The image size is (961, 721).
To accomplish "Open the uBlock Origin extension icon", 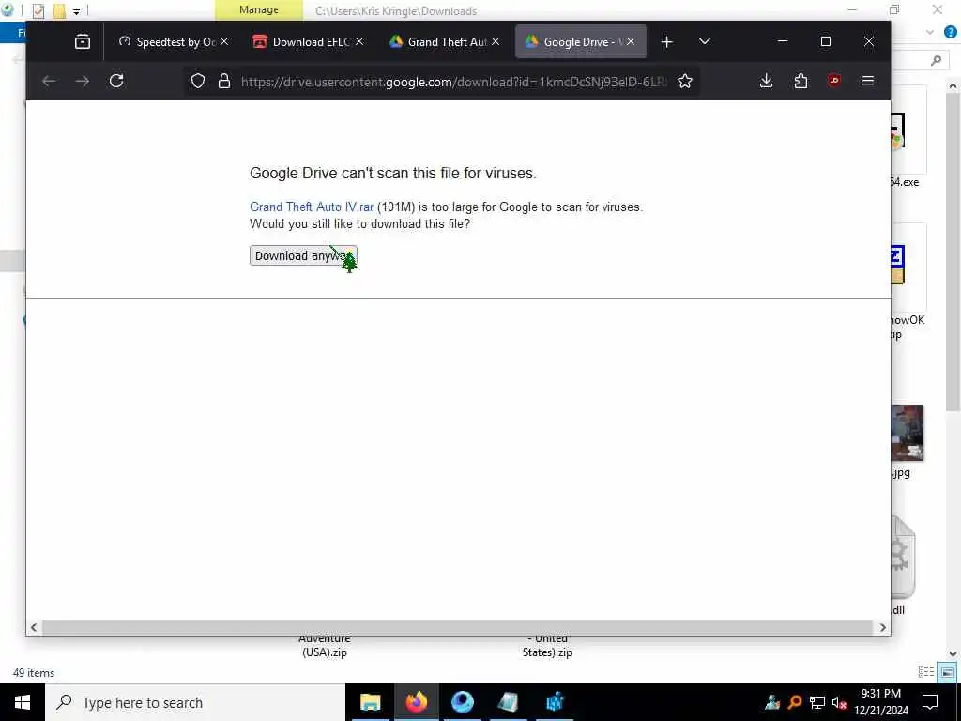I will pyautogui.click(x=834, y=81).
